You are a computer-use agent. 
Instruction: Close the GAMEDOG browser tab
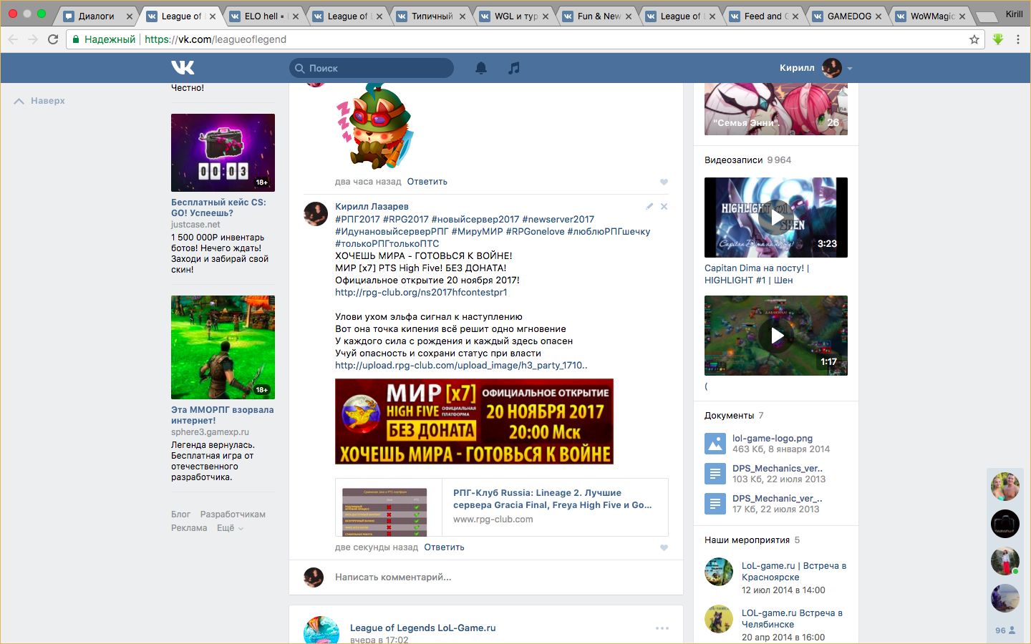pyautogui.click(x=878, y=16)
